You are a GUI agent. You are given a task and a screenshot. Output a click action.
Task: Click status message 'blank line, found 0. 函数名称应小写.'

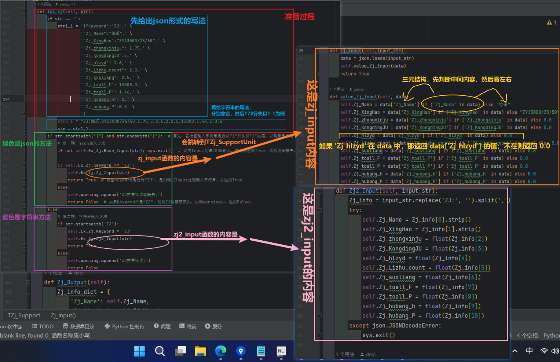click(x=46, y=336)
